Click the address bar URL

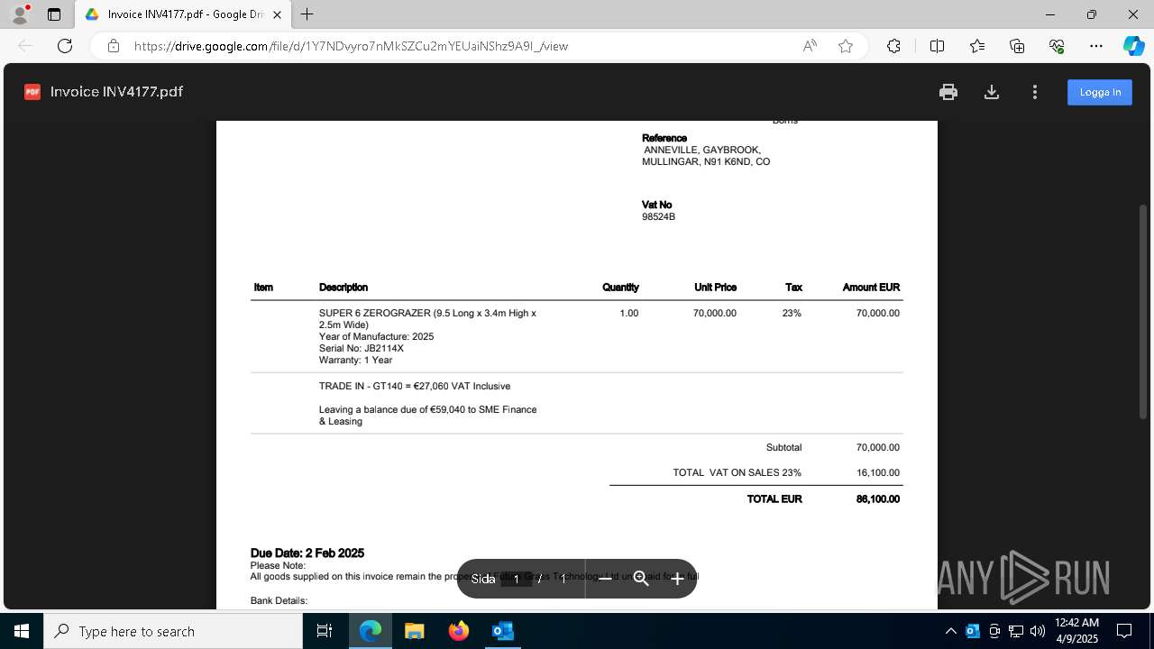tap(352, 46)
